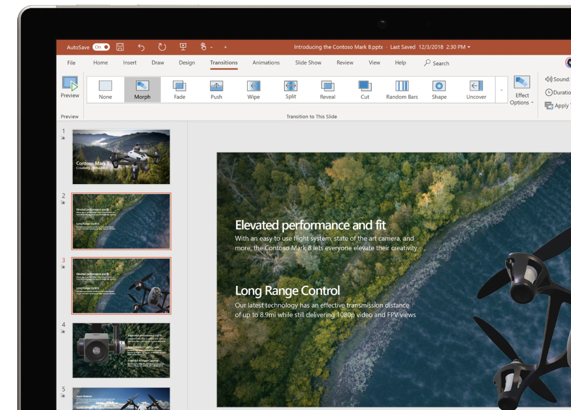Screen dimensions: 571x410
Task: Apply the Split transition
Action: [x=290, y=88]
